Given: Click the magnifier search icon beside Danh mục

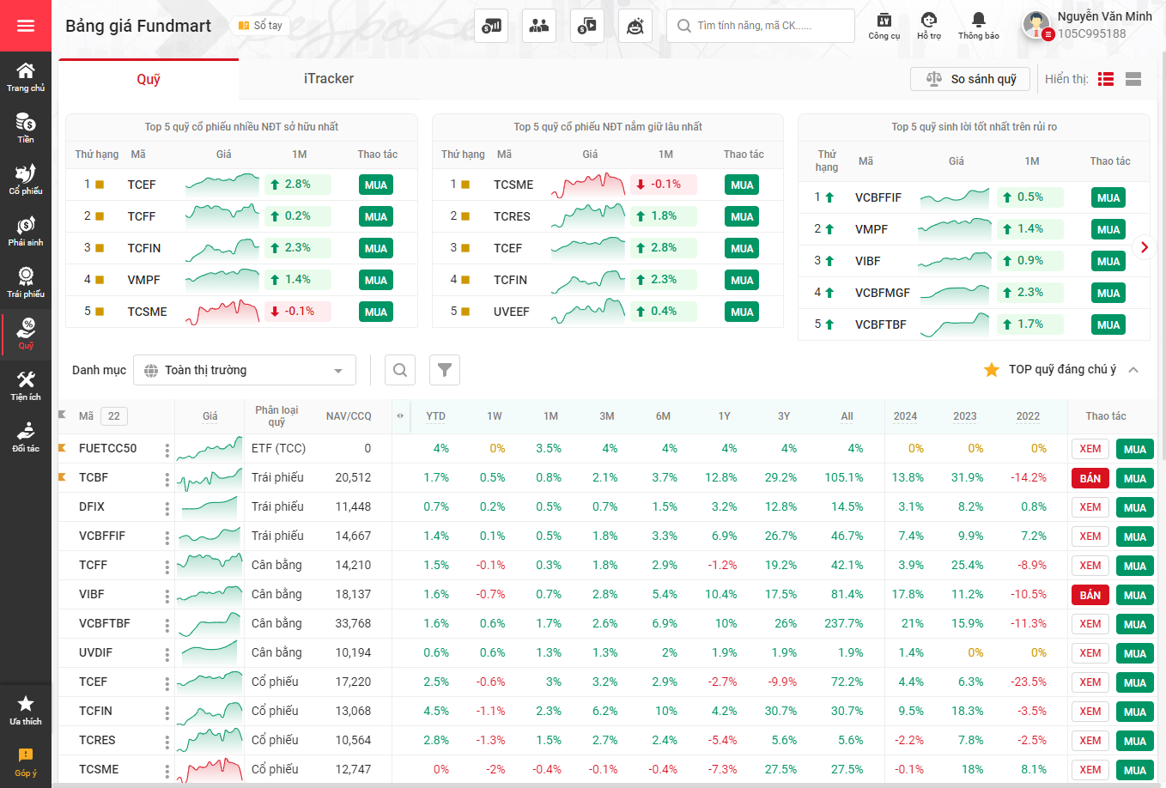Looking at the screenshot, I should click(x=400, y=370).
